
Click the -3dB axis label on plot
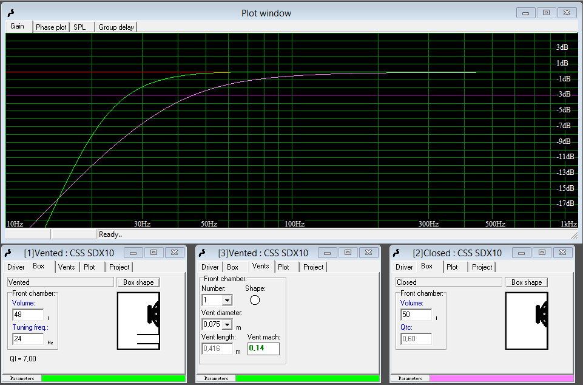coord(564,94)
